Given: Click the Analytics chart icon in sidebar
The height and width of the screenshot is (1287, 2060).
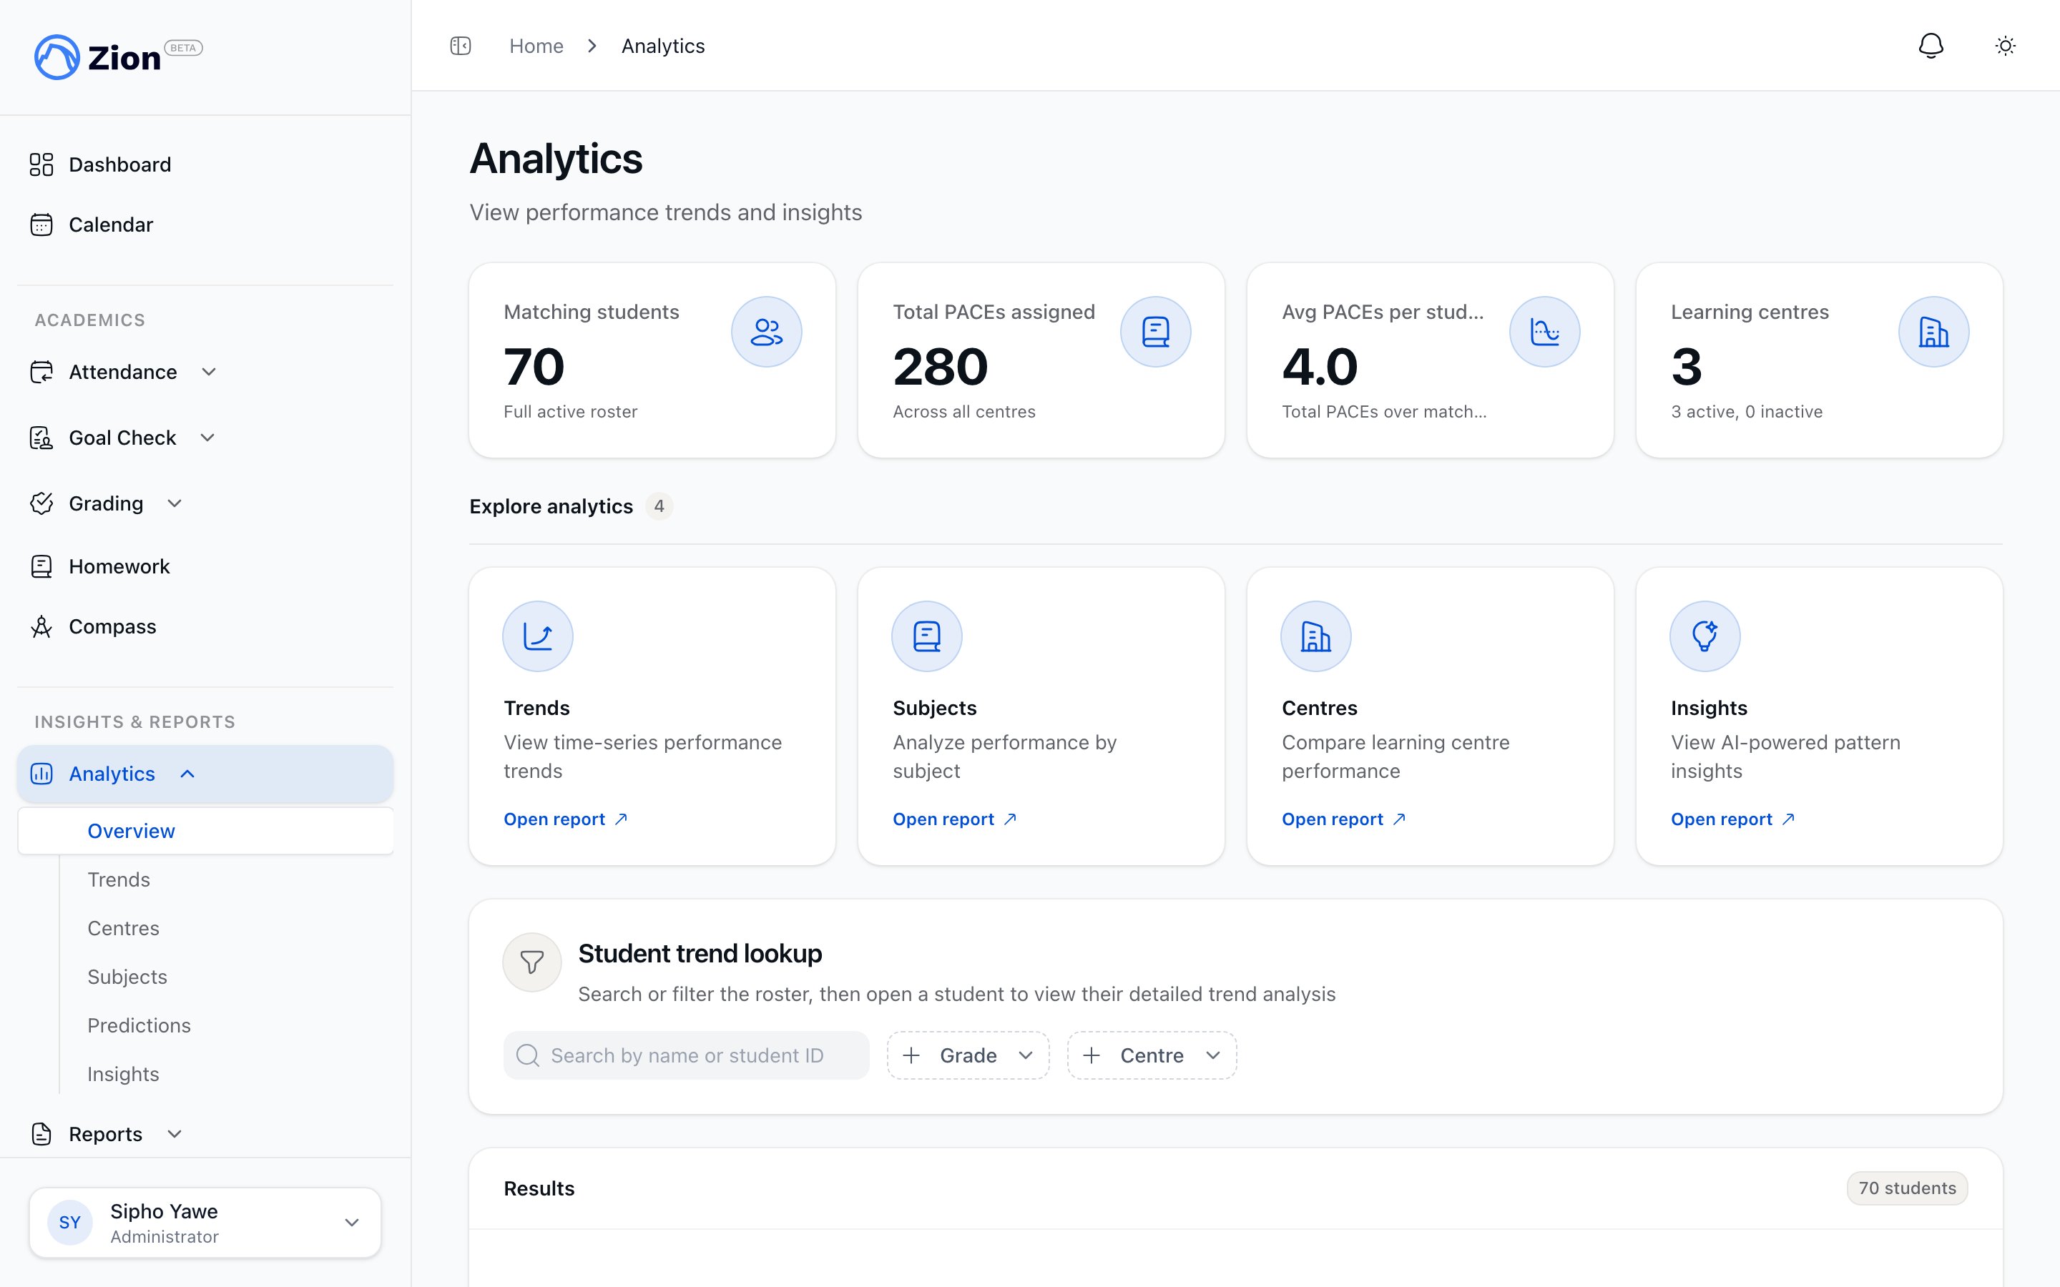Looking at the screenshot, I should (x=41, y=774).
